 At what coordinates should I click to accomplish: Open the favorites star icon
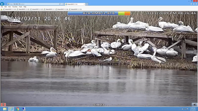click(194, 4)
